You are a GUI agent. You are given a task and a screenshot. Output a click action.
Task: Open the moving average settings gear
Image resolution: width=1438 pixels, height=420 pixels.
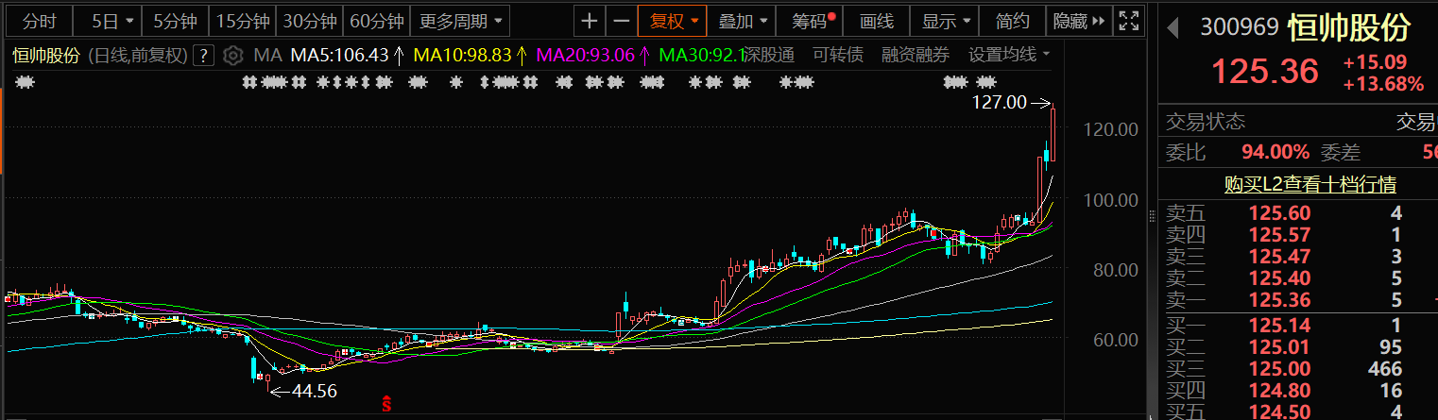(x=233, y=56)
